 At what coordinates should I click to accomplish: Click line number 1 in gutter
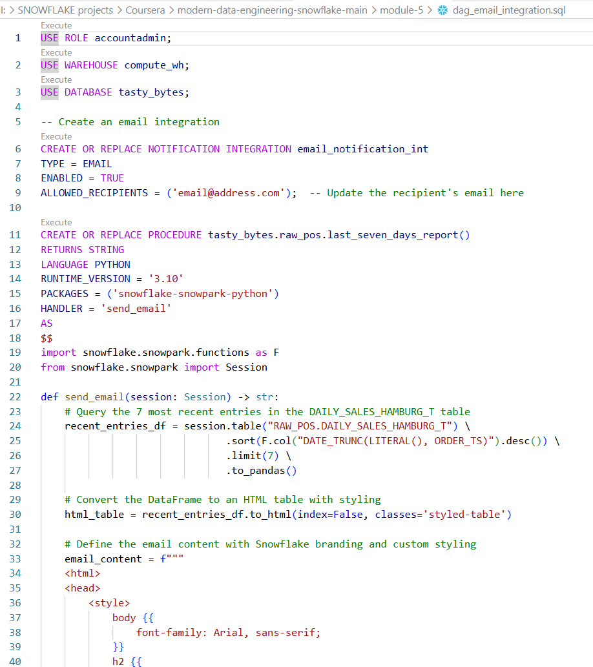coord(18,38)
